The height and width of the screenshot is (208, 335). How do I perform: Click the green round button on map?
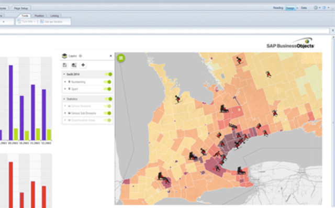pos(121,58)
